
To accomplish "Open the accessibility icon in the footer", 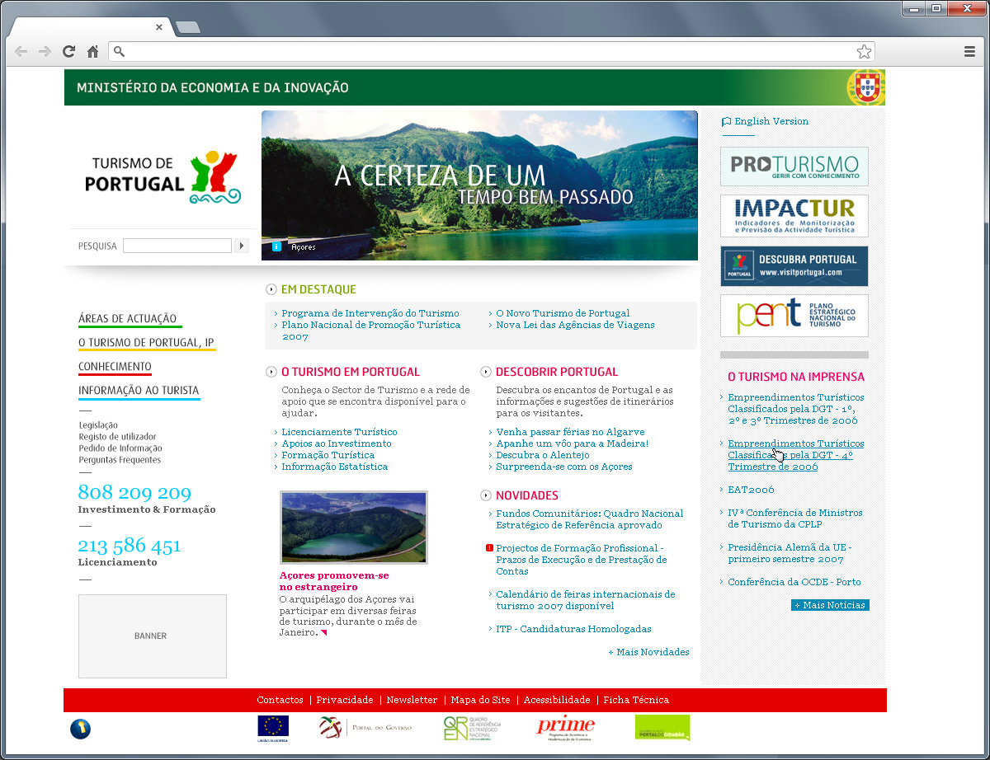I will click(80, 729).
